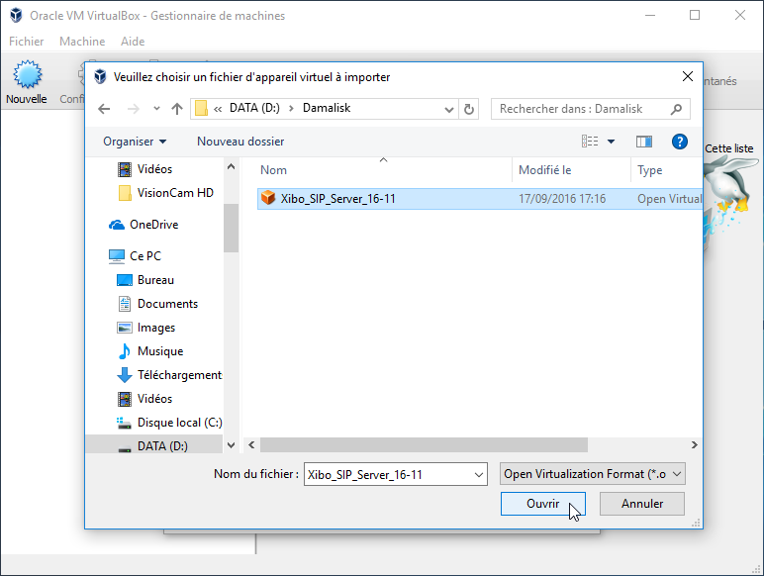764x576 pixels.
Task: Open the Machine menu
Action: (82, 42)
